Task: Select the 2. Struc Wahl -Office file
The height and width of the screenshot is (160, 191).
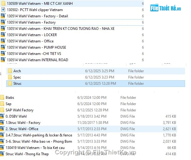Action: pyautogui.click(x=22, y=129)
